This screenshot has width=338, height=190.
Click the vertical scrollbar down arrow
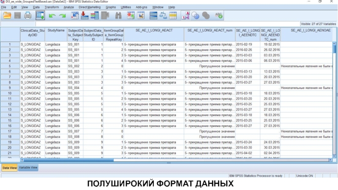(x=334, y=156)
